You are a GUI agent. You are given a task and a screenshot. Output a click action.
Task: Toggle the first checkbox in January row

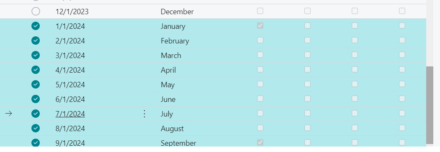(260, 25)
